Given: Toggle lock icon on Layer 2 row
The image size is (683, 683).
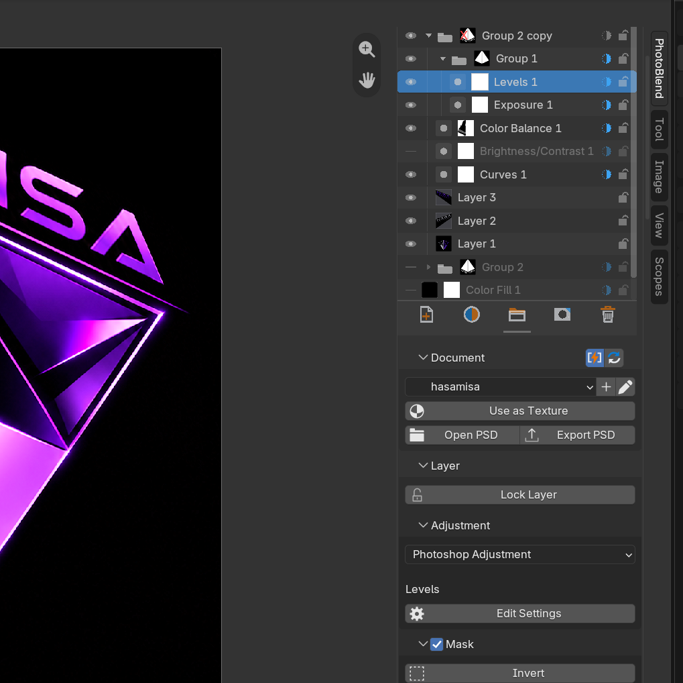Looking at the screenshot, I should click(623, 221).
